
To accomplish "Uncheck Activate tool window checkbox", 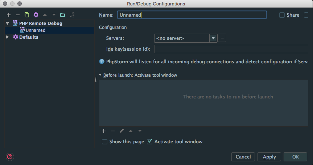I will (149, 141).
